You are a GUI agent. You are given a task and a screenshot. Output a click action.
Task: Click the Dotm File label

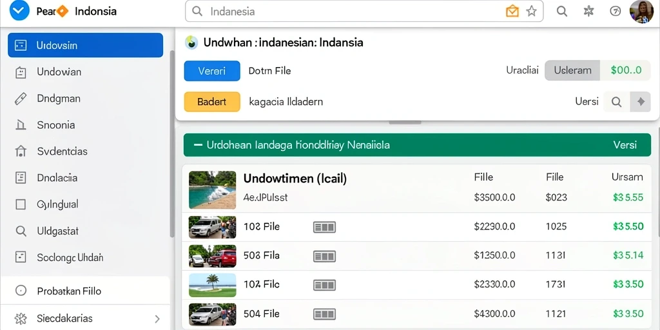270,71
